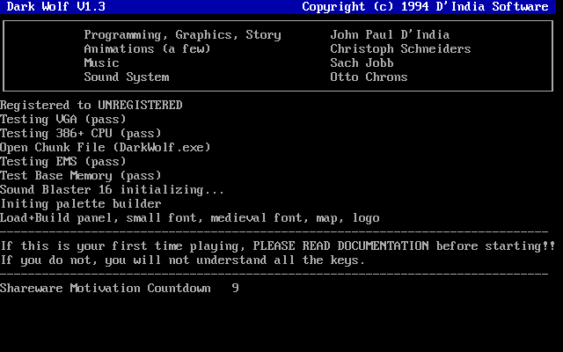Click the 'Dark Wolf V1.3' title text
The width and height of the screenshot is (563, 352).
(56, 6)
